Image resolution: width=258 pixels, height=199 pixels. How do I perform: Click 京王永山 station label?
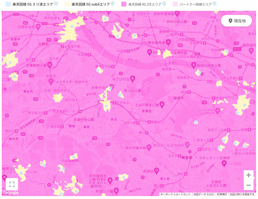[123, 103]
